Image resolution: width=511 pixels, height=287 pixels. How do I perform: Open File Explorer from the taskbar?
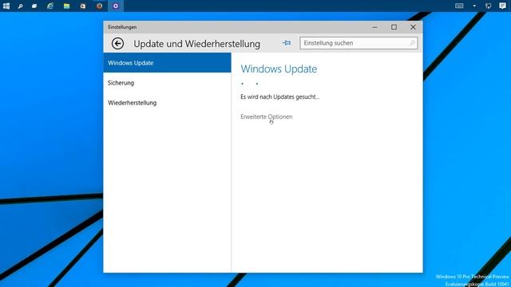(66, 6)
